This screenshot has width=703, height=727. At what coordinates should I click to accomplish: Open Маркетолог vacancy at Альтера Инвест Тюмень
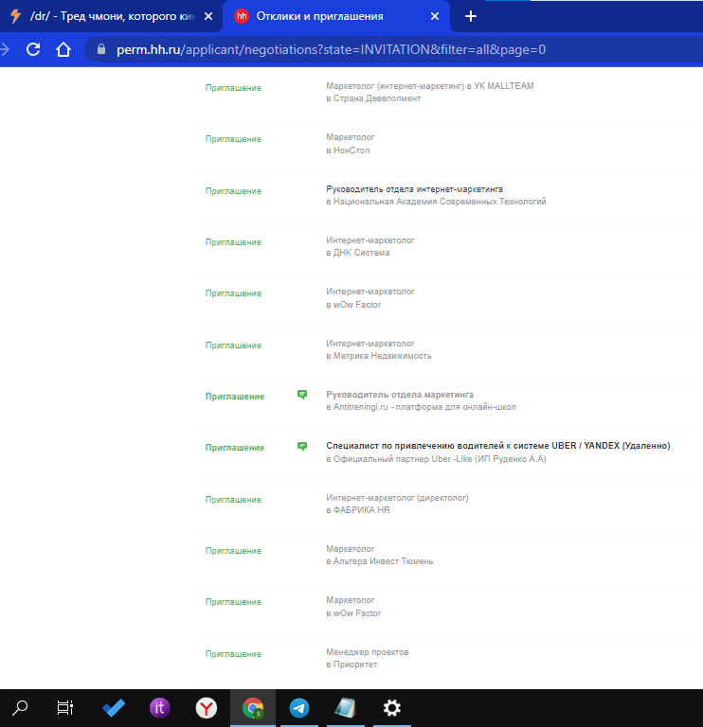(x=350, y=549)
